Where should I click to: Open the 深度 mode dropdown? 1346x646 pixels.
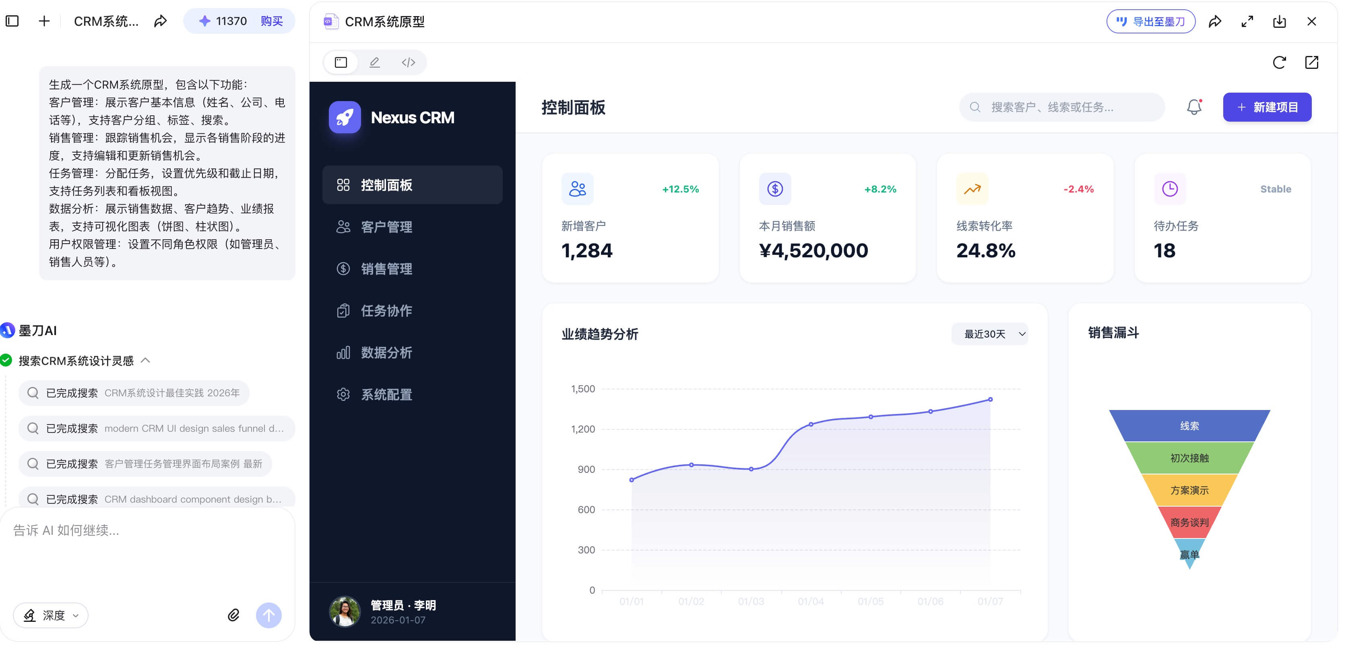coord(51,615)
